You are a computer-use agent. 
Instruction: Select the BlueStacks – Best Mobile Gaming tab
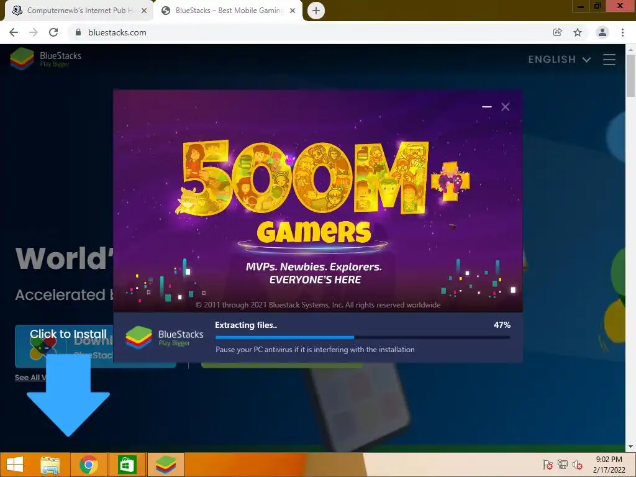coord(229,11)
